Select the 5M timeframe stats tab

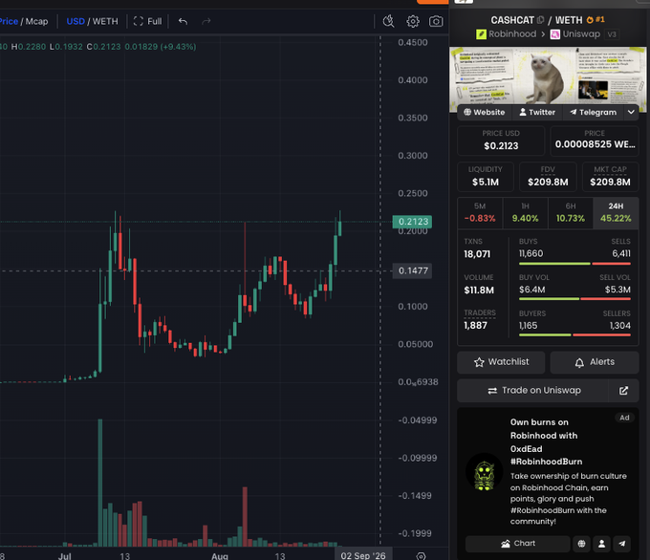[480, 213]
